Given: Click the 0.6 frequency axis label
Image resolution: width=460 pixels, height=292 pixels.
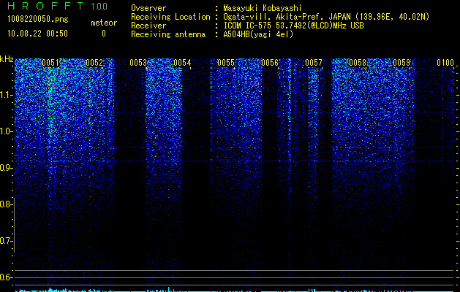Looking at the screenshot, I should (6, 277).
